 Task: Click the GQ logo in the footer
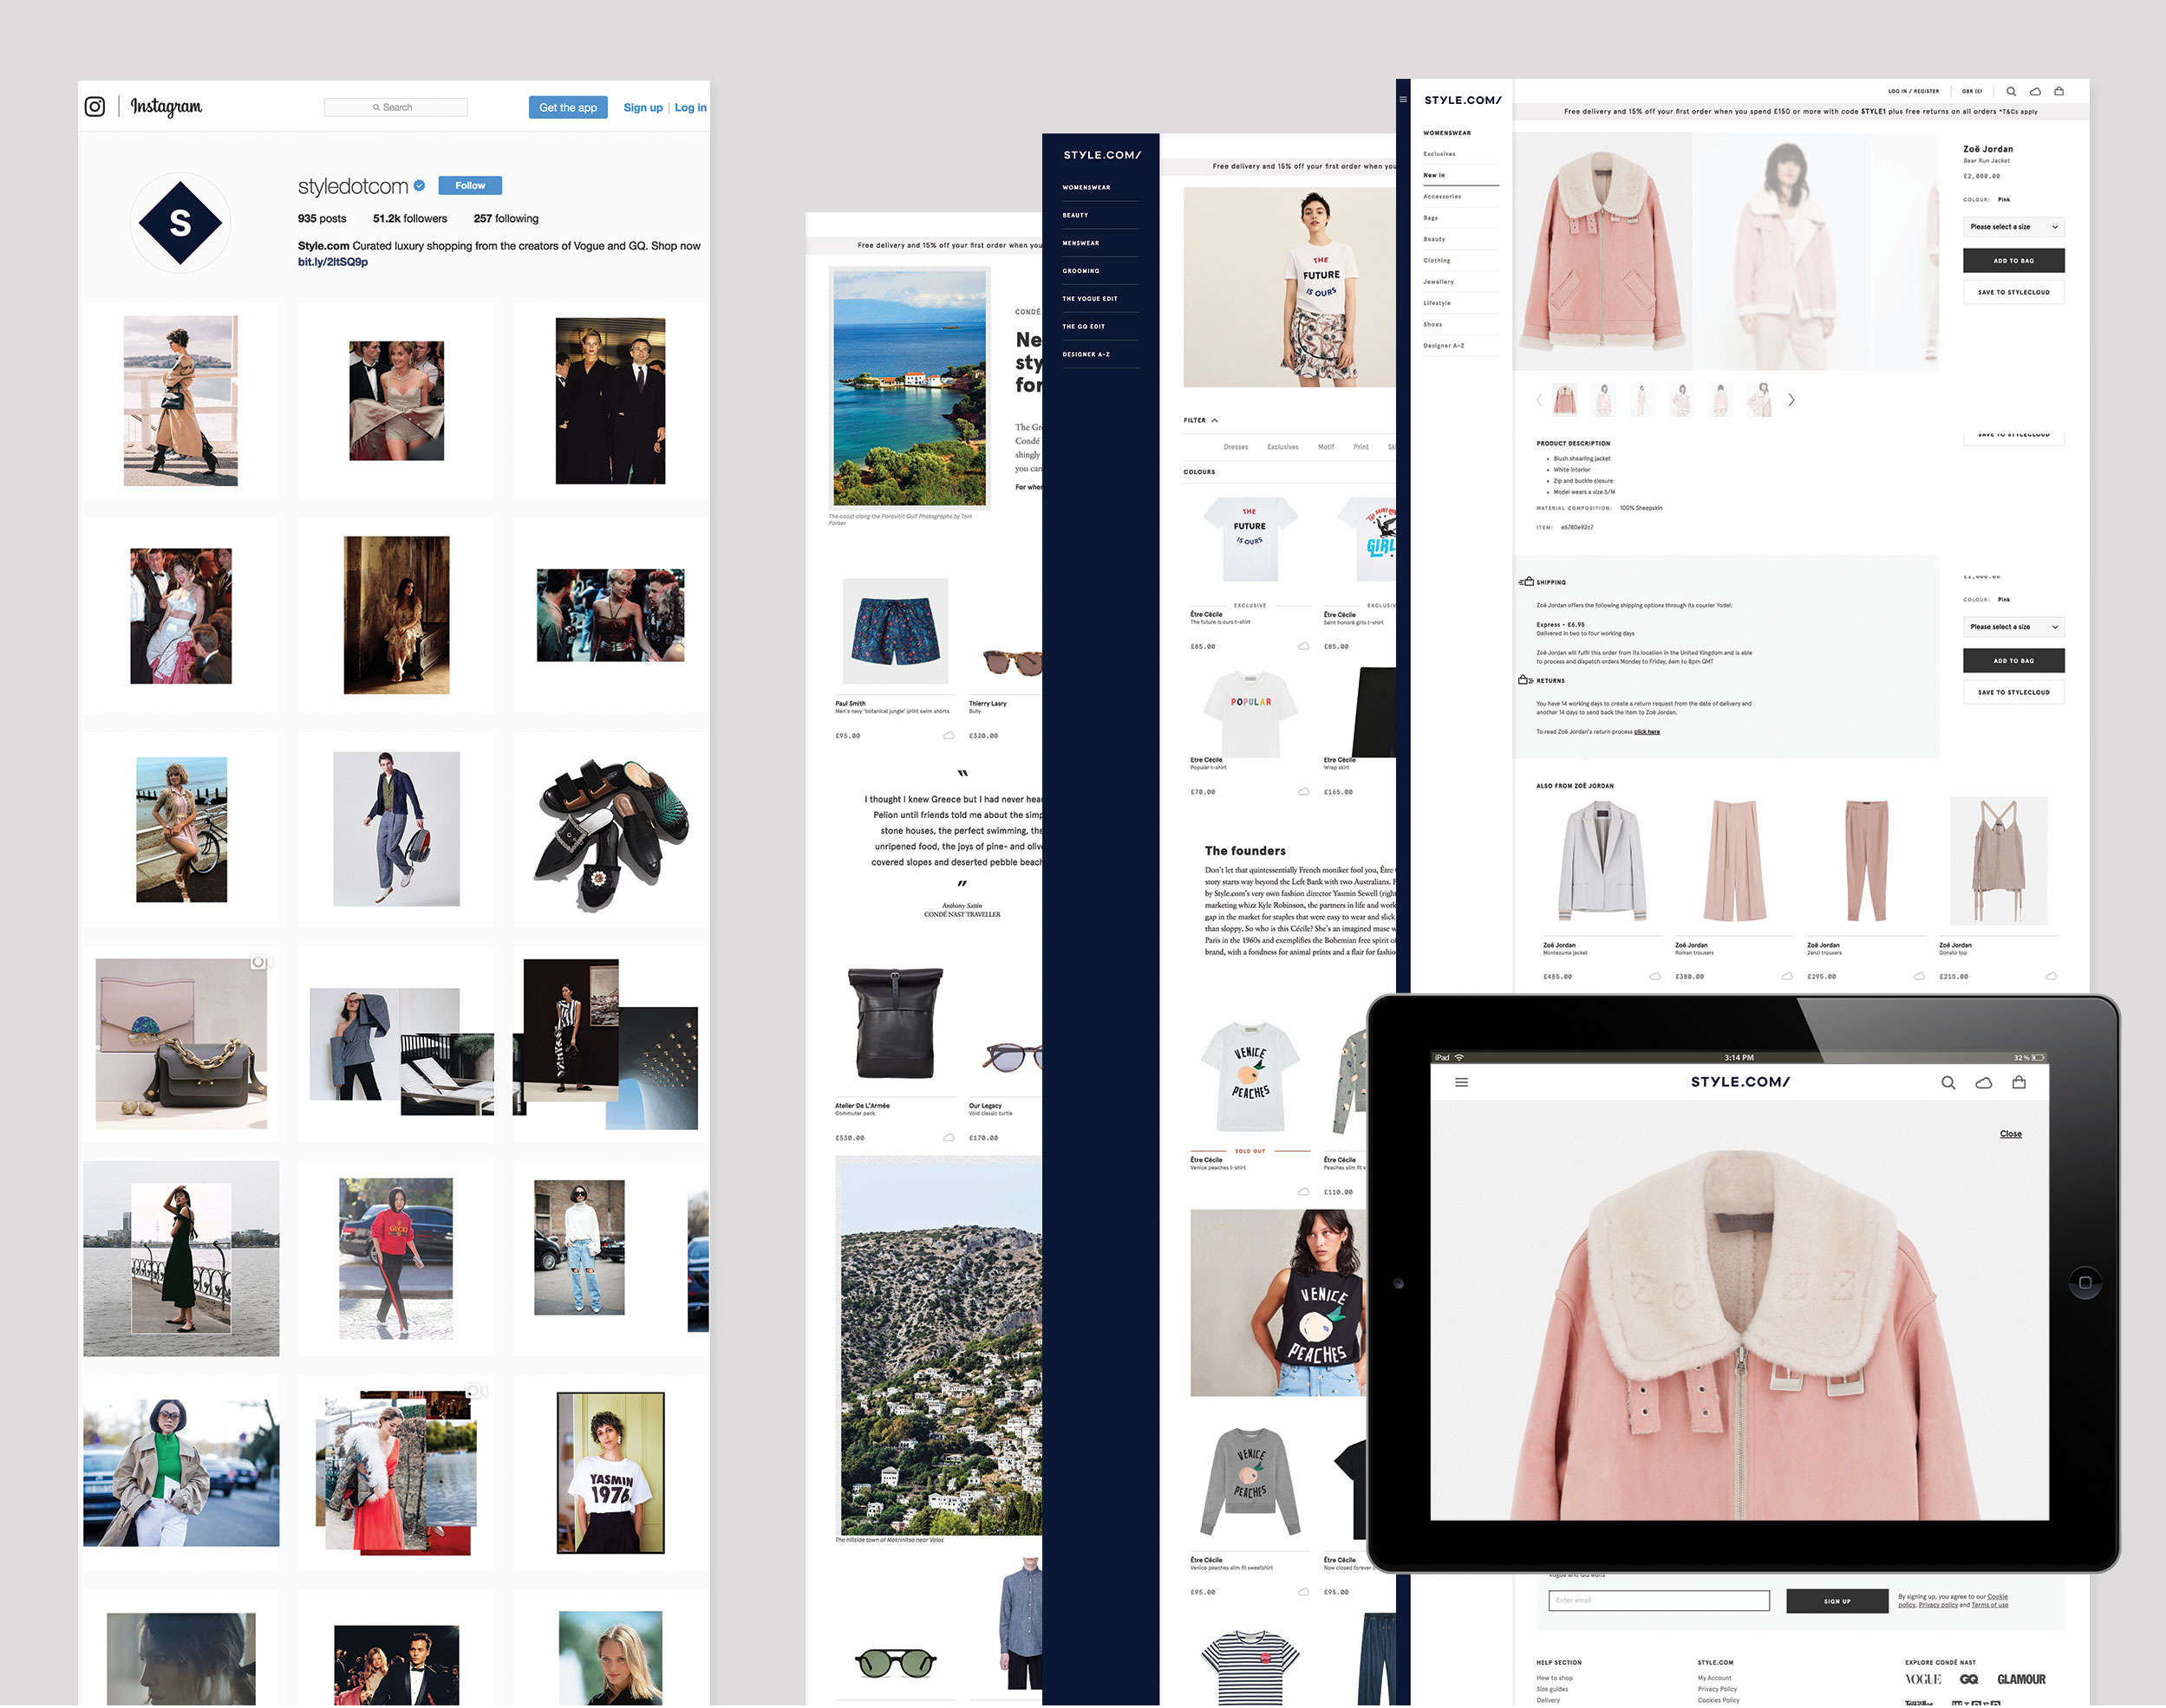coord(1968,1679)
